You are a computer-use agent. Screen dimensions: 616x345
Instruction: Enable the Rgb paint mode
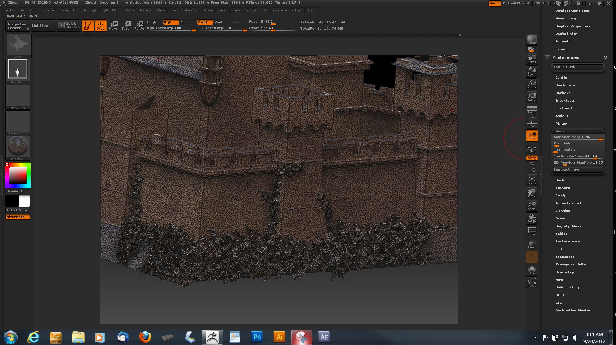click(171, 22)
